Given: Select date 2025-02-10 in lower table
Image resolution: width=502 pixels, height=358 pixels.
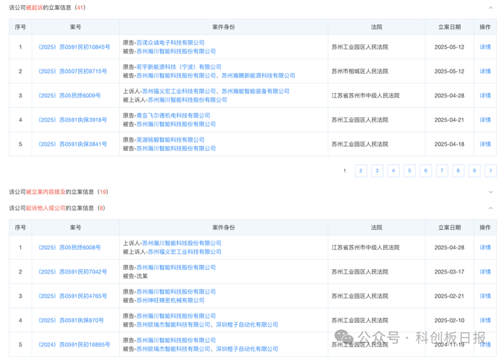Looking at the screenshot, I should coord(449,320).
